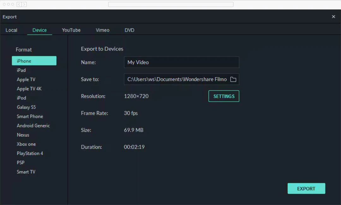The width and height of the screenshot is (341, 205).
Task: Click the browser address bar at top
Action: (170, 4)
